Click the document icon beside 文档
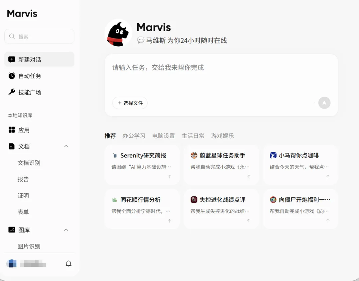The height and width of the screenshot is (281, 359). tap(12, 146)
